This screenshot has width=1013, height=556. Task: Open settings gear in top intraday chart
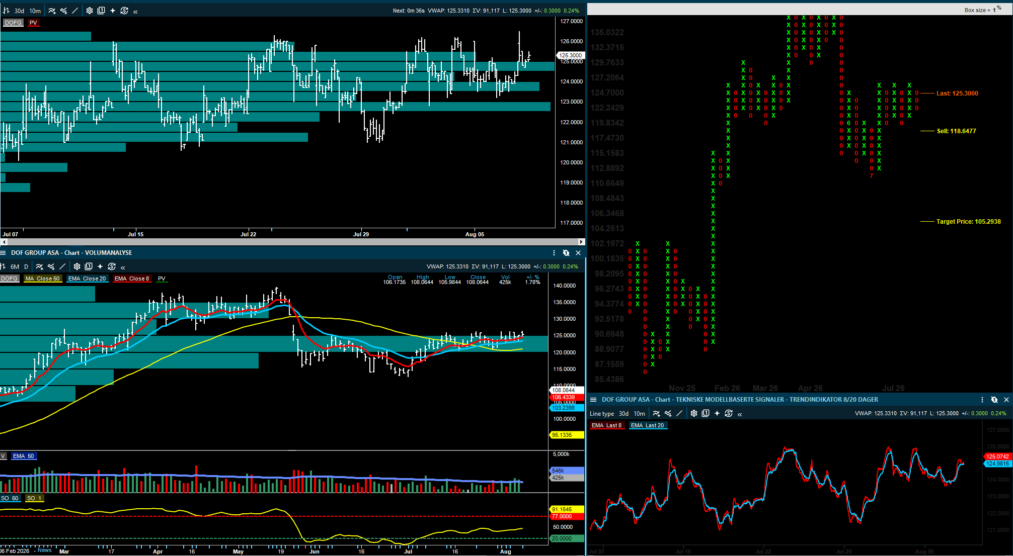coord(90,11)
